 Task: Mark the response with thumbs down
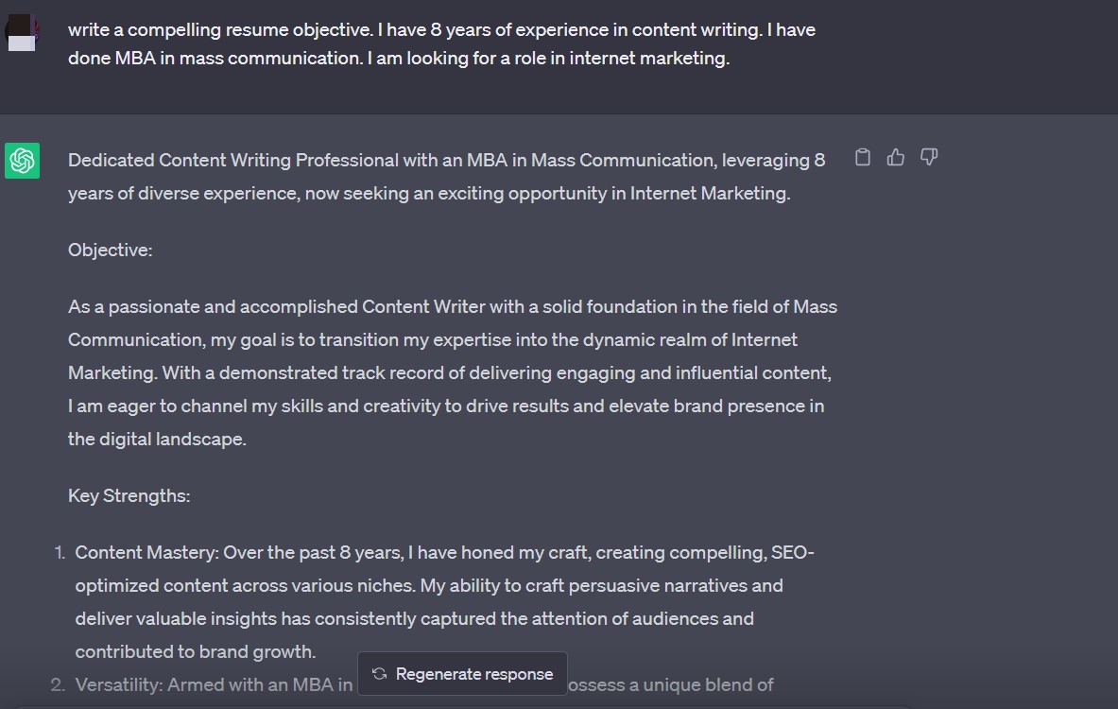(x=928, y=157)
